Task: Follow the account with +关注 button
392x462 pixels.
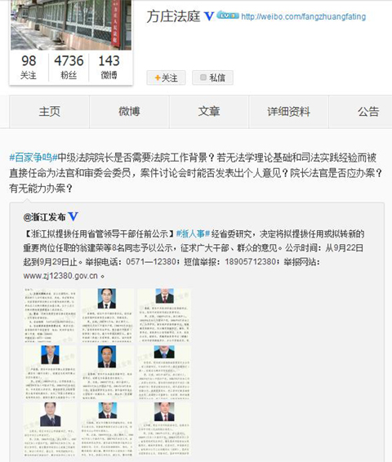Action: 166,78
